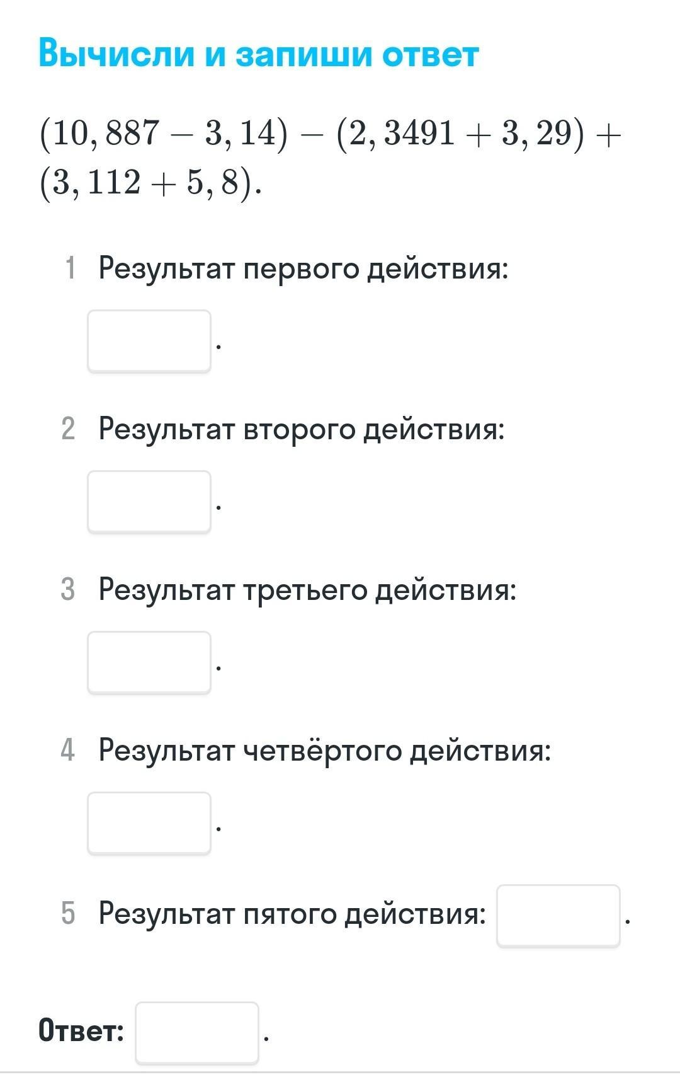The height and width of the screenshot is (1077, 680).
Task: Click the expression part (3,112 + 5,8)
Action: coord(150,183)
